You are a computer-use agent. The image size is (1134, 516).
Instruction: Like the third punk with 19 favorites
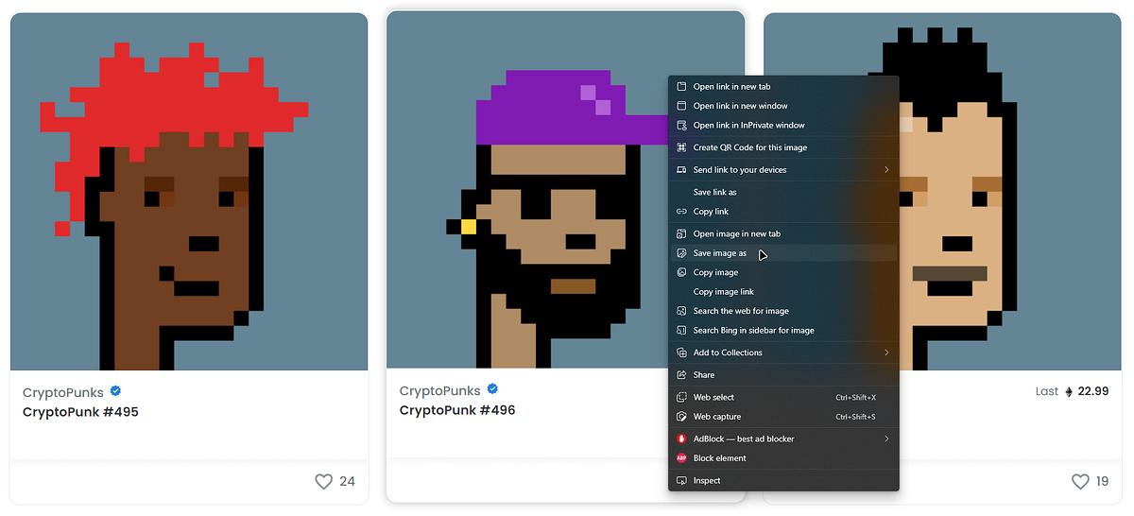tap(1080, 482)
